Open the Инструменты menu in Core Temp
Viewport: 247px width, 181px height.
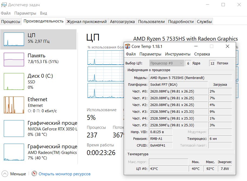[x=178, y=54]
